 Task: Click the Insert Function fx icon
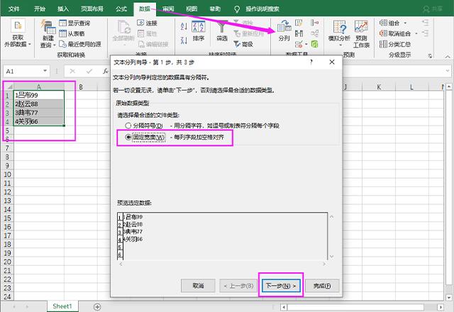(x=106, y=71)
